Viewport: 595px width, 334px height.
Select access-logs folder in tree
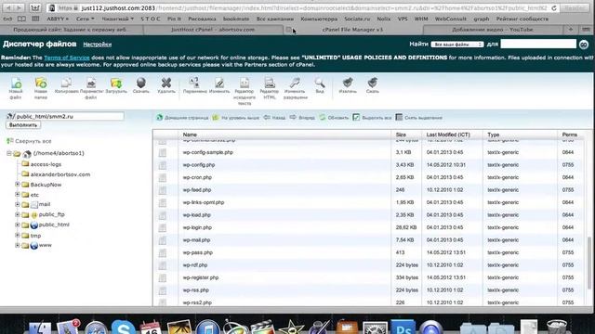pyautogui.click(x=46, y=164)
